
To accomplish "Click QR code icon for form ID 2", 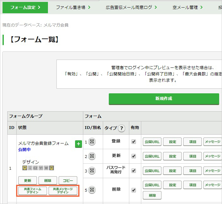I will coord(92,156).
